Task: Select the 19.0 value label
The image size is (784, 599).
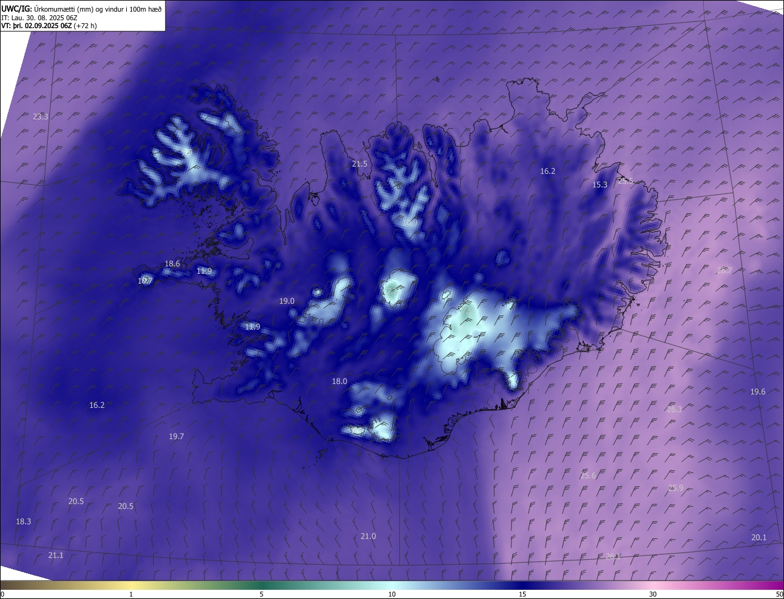Action: 287,301
